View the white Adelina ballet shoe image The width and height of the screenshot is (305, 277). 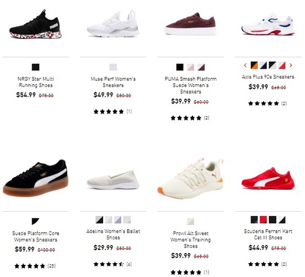coord(113,180)
